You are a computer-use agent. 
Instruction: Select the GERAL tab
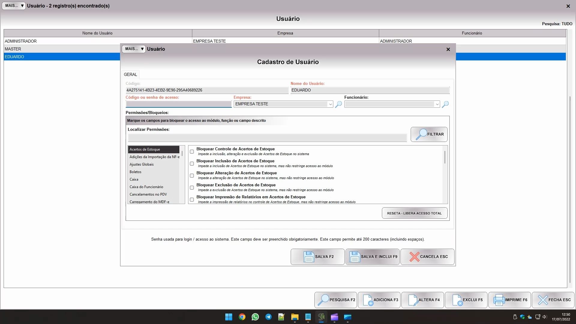[130, 74]
